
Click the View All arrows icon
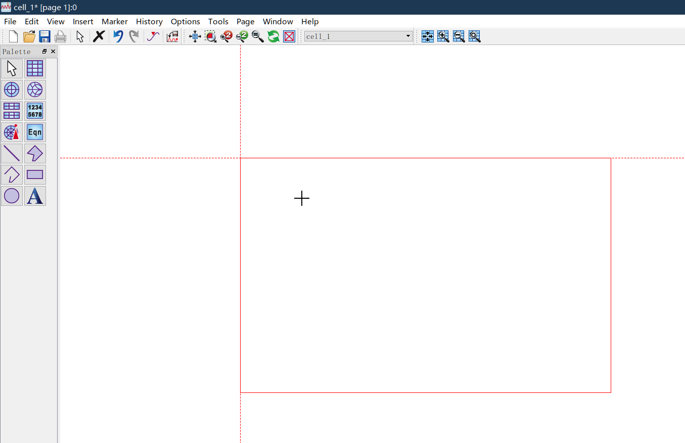195,36
